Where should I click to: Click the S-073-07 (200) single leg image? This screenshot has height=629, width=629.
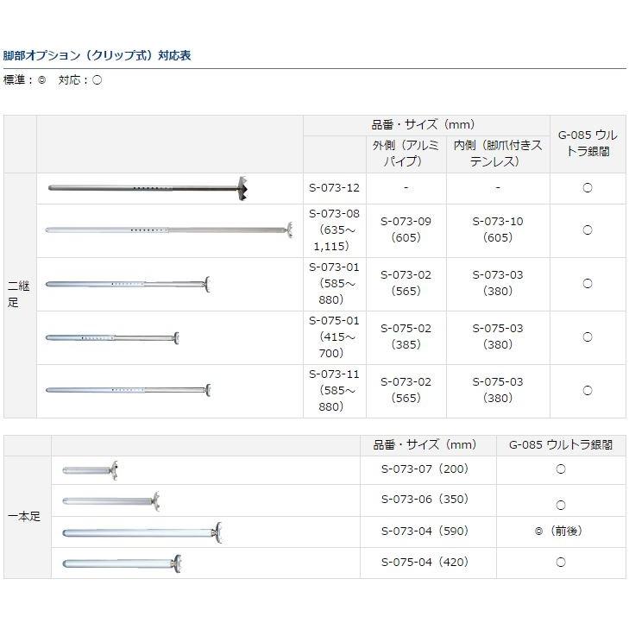click(x=90, y=470)
